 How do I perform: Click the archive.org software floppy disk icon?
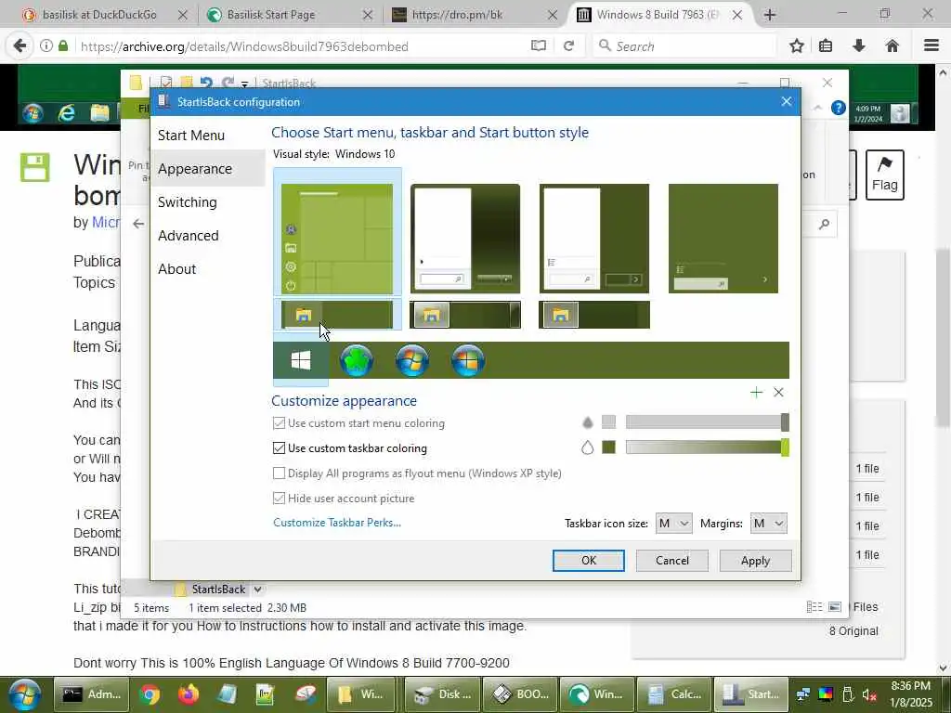pyautogui.click(x=34, y=167)
